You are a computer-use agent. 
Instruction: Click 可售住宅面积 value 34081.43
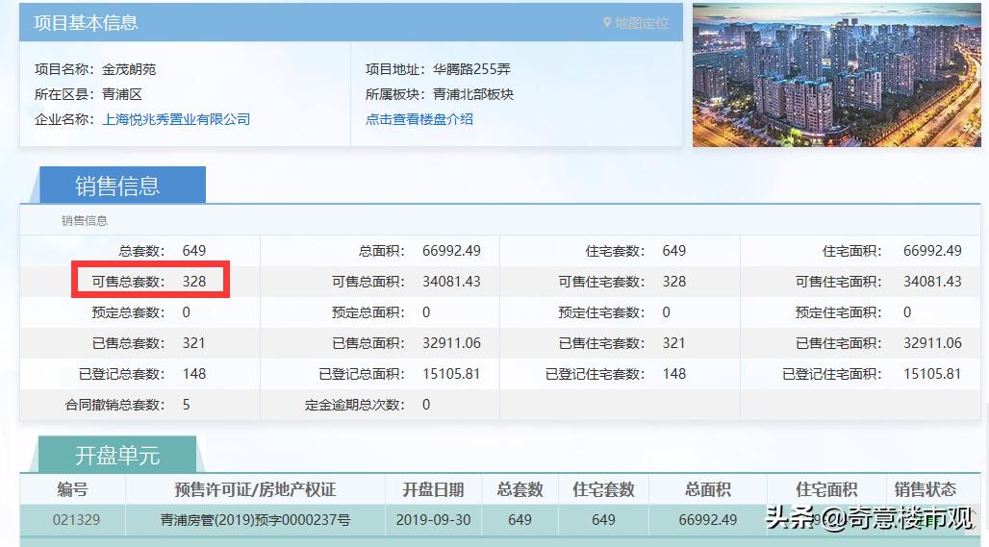[932, 282]
